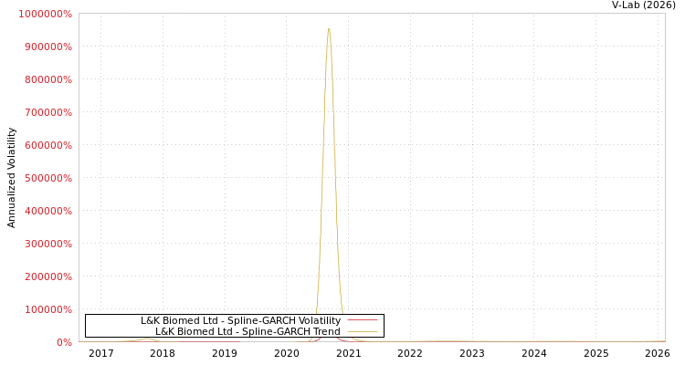The height and width of the screenshot is (365, 685).
Task: Click the 800000% y-axis label
Action: tap(48, 79)
